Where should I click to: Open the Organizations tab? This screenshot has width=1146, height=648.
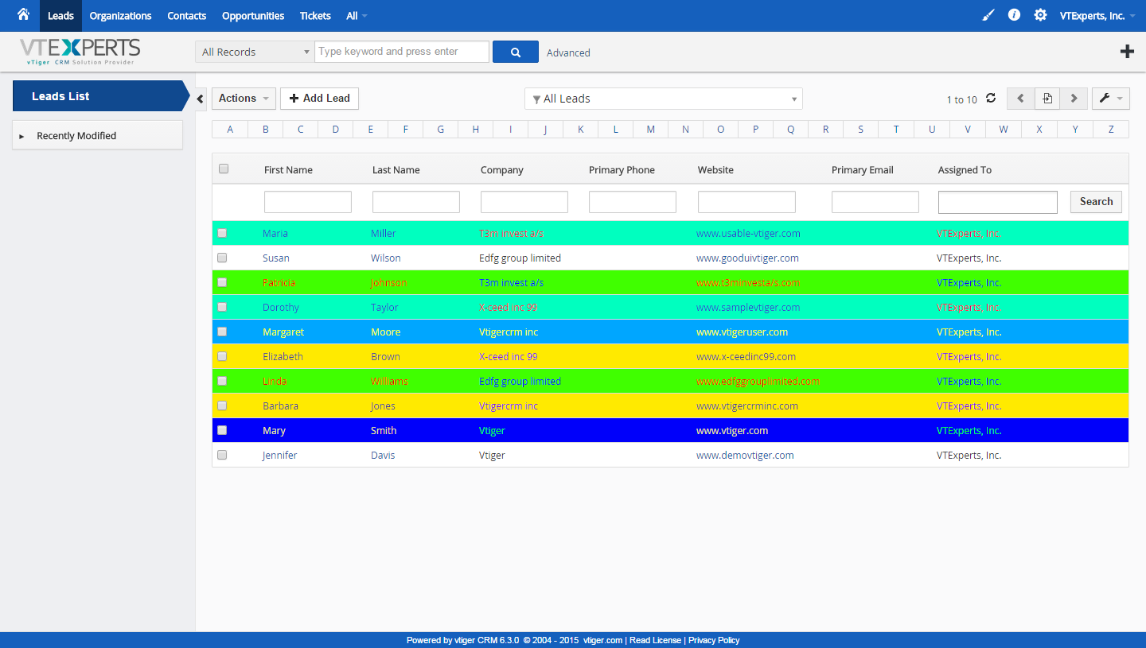(120, 16)
